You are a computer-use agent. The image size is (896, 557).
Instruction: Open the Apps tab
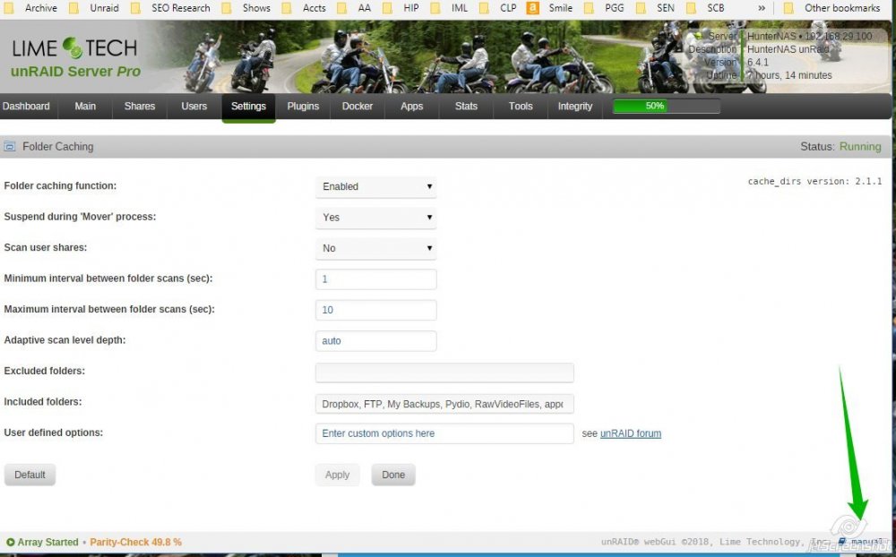tap(411, 107)
